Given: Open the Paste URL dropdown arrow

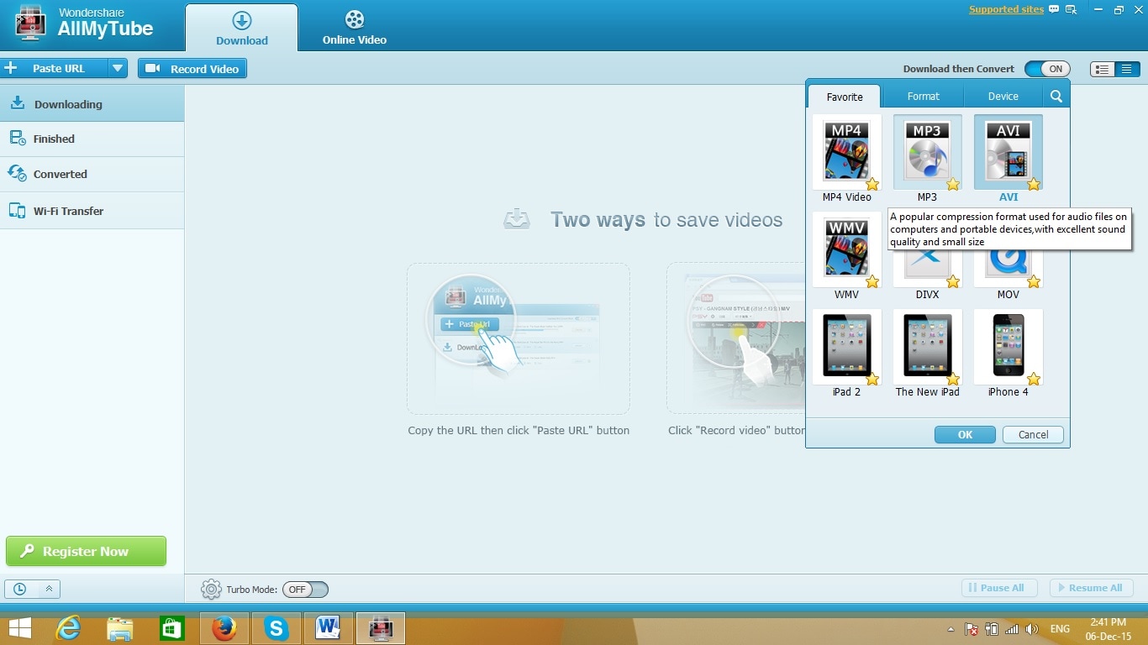Looking at the screenshot, I should click(x=118, y=68).
